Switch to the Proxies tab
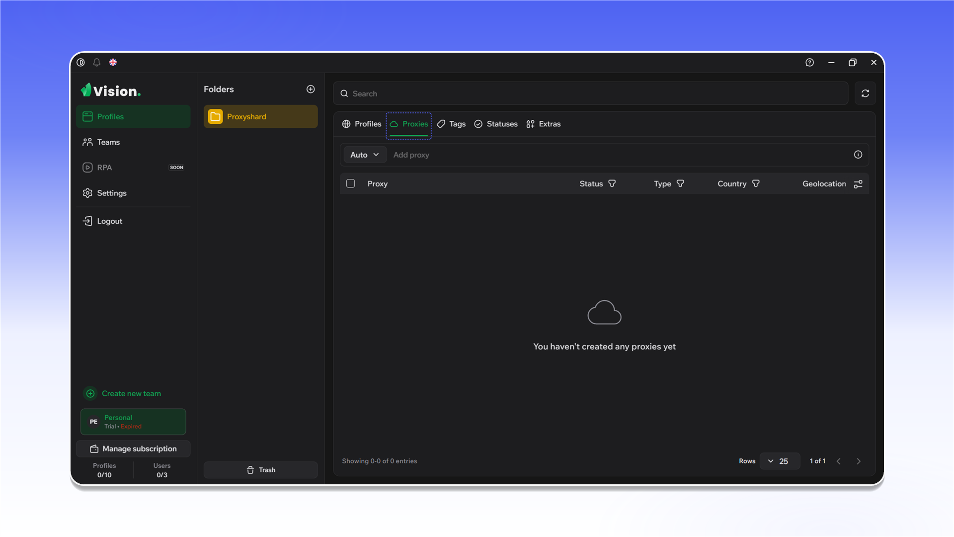The width and height of the screenshot is (954, 537). [x=409, y=124]
